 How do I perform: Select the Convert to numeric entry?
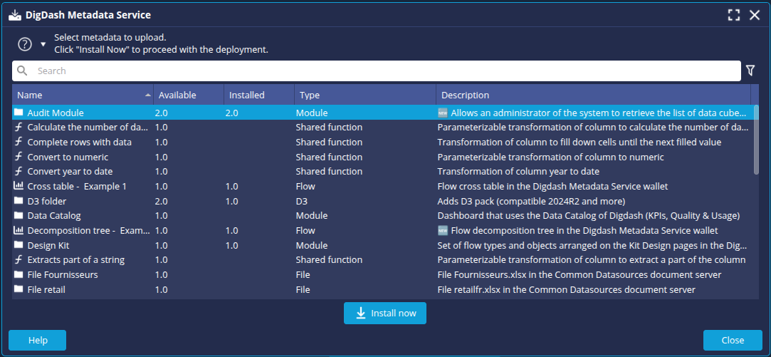(68, 157)
